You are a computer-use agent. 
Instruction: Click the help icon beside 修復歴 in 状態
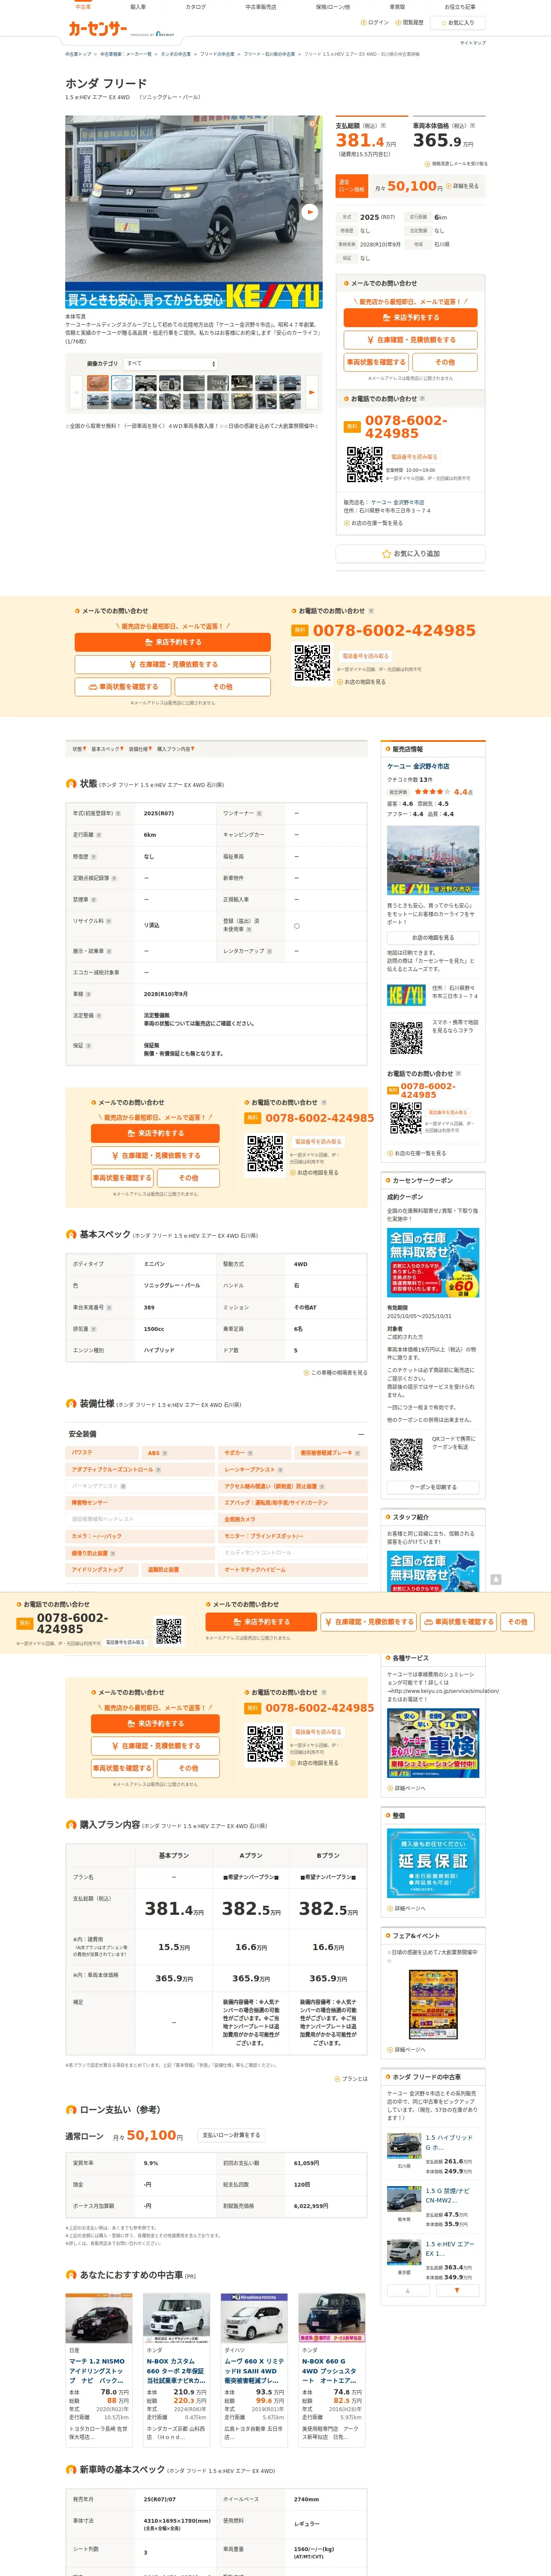(94, 857)
